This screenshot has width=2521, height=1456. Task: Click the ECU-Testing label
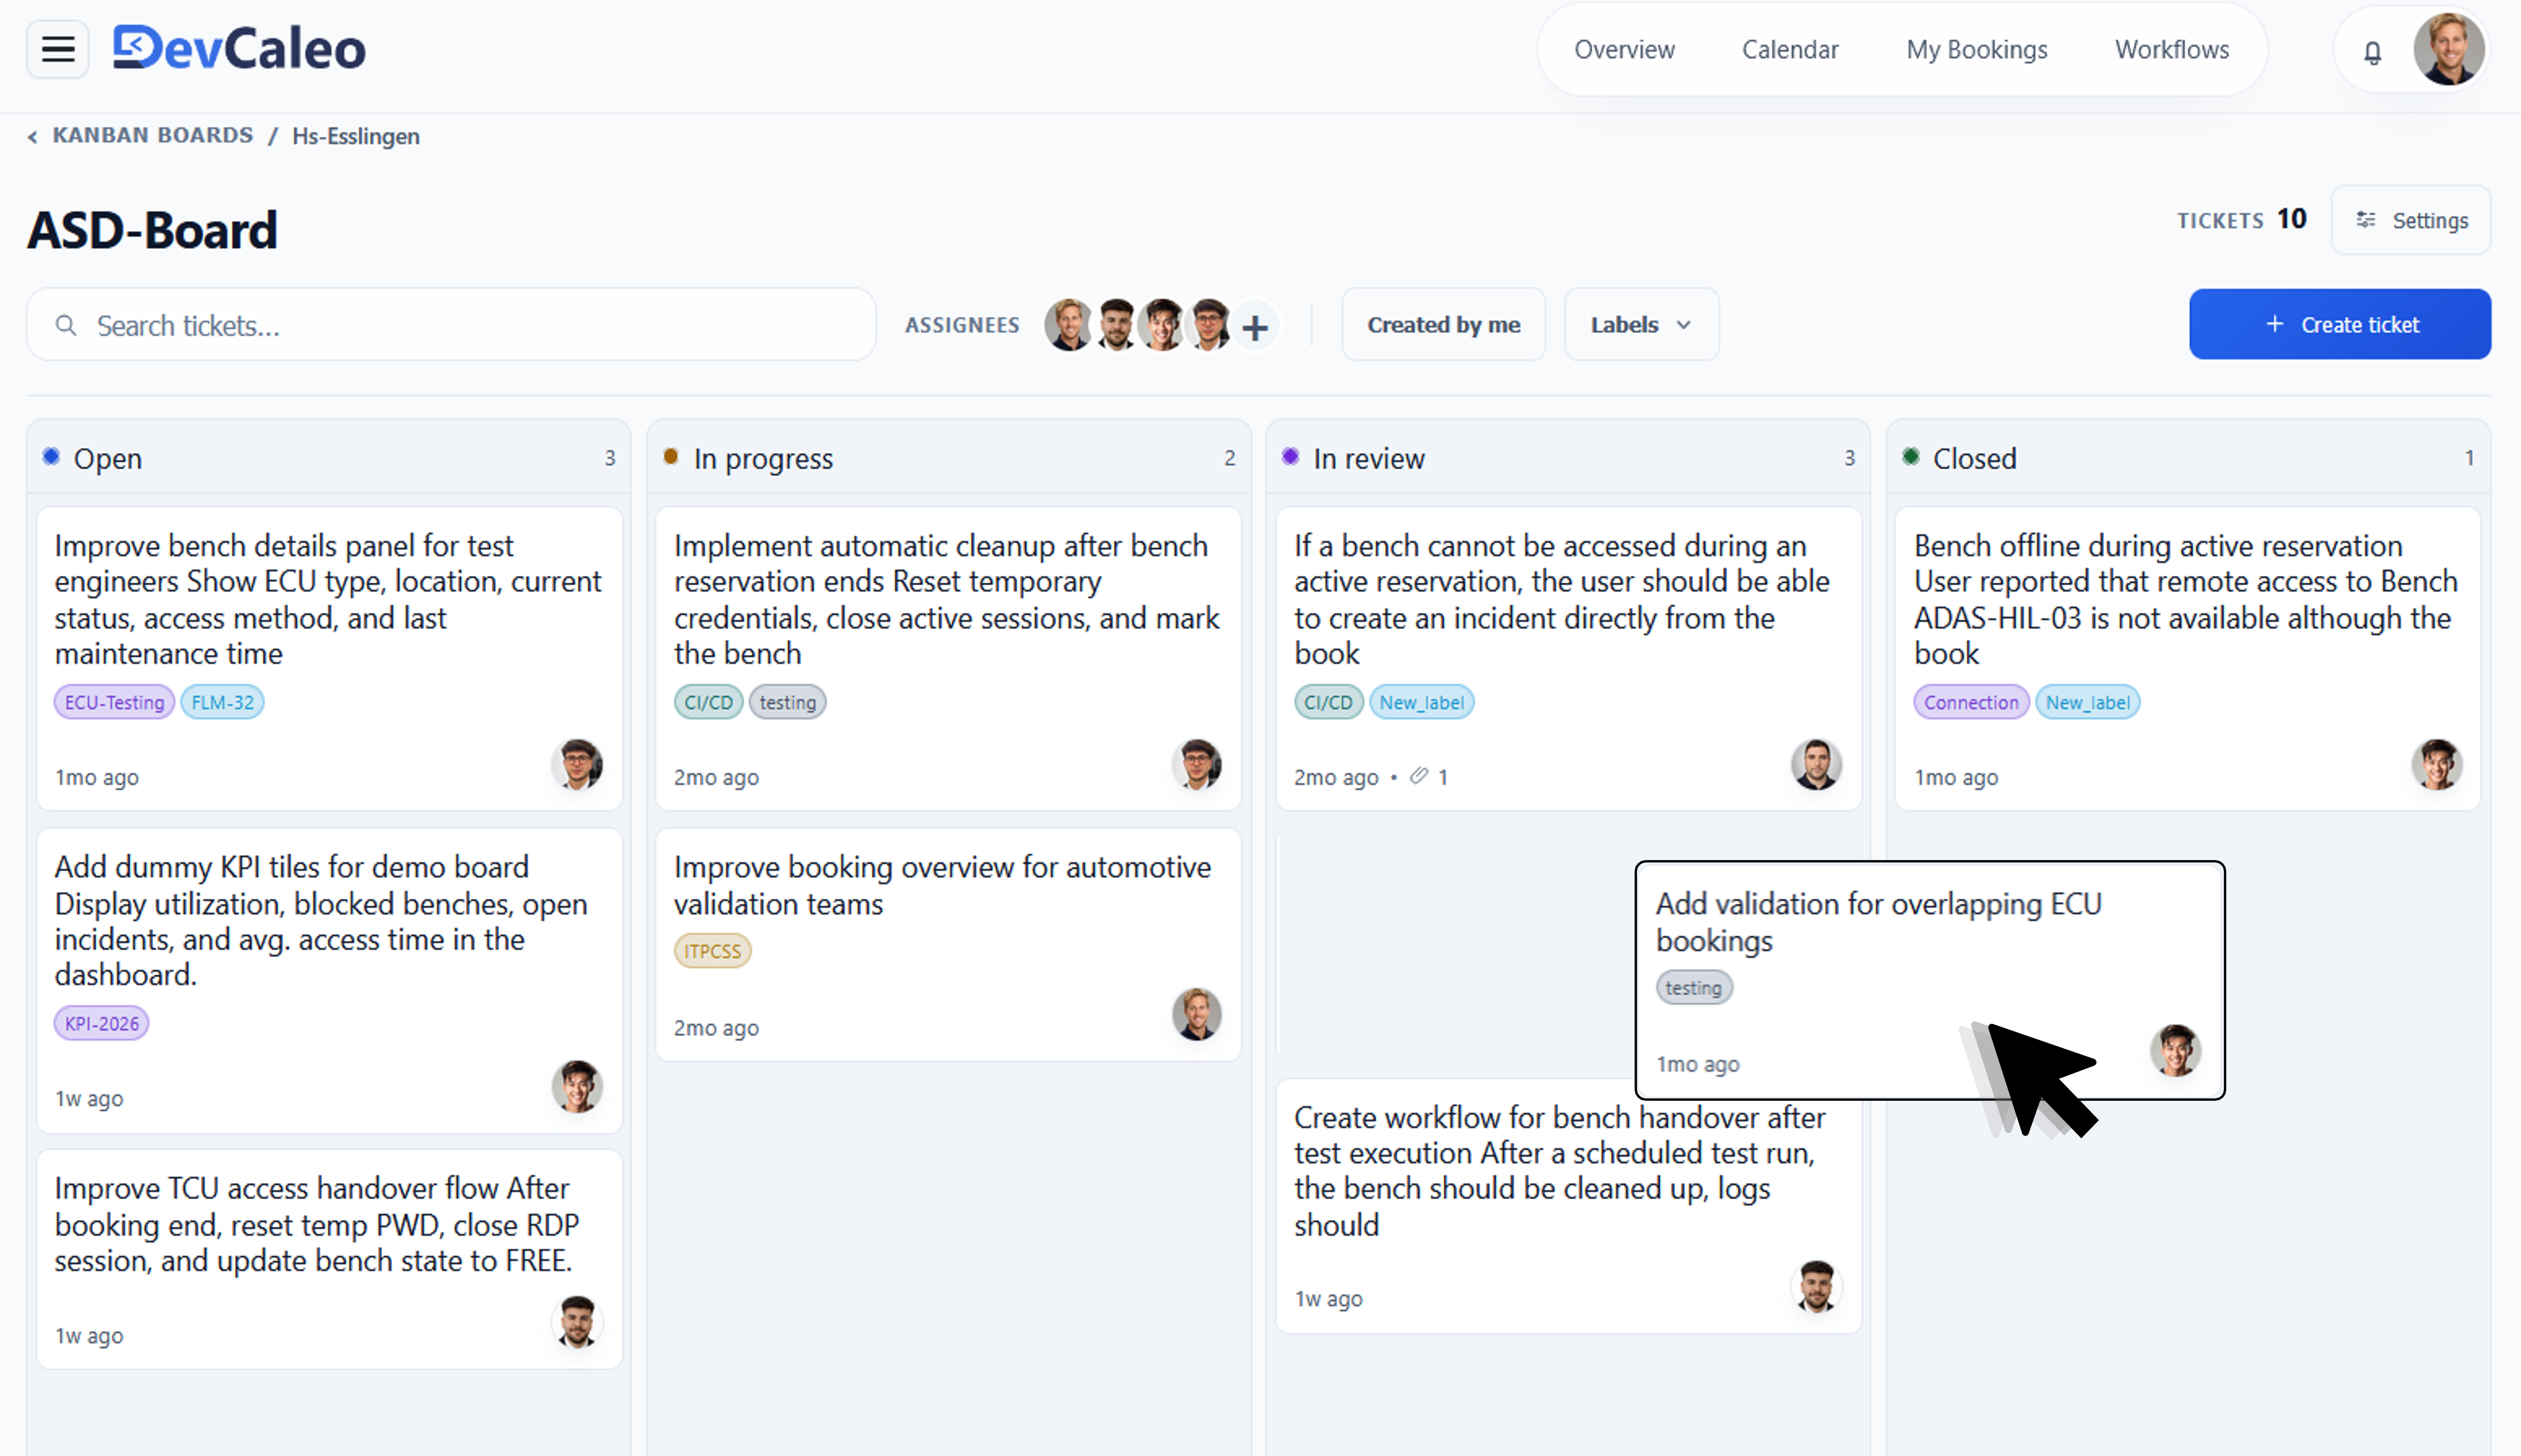coord(114,702)
